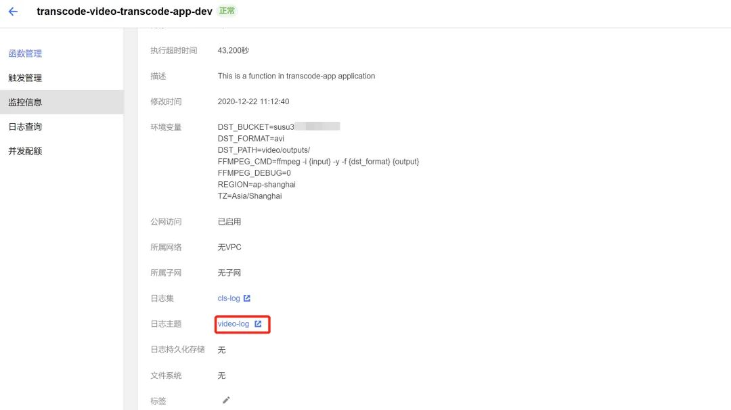Open 日志查询 in the sidebar

25,127
